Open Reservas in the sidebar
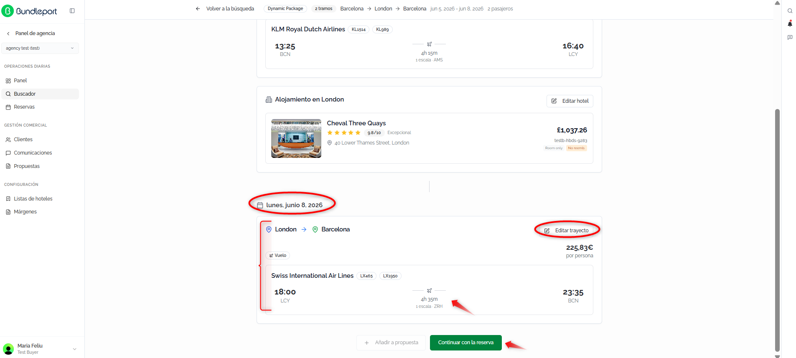 point(40,107)
